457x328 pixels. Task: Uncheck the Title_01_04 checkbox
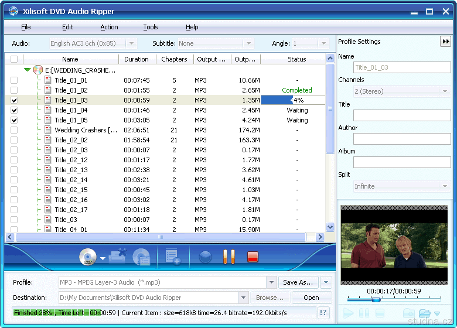click(14, 110)
